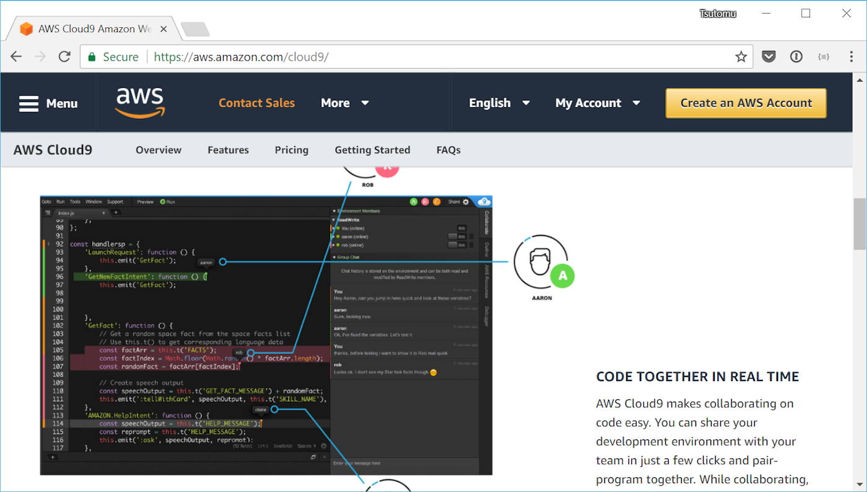Open the Outline side panel tab in IDE
This screenshot has width=867, height=492.
tap(486, 249)
